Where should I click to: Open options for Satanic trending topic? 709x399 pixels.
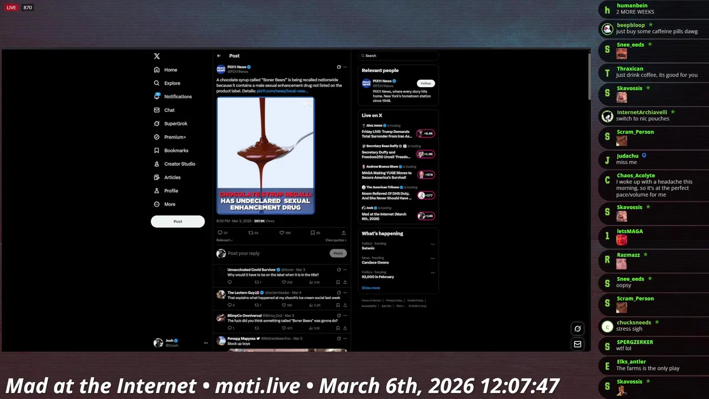click(x=433, y=244)
